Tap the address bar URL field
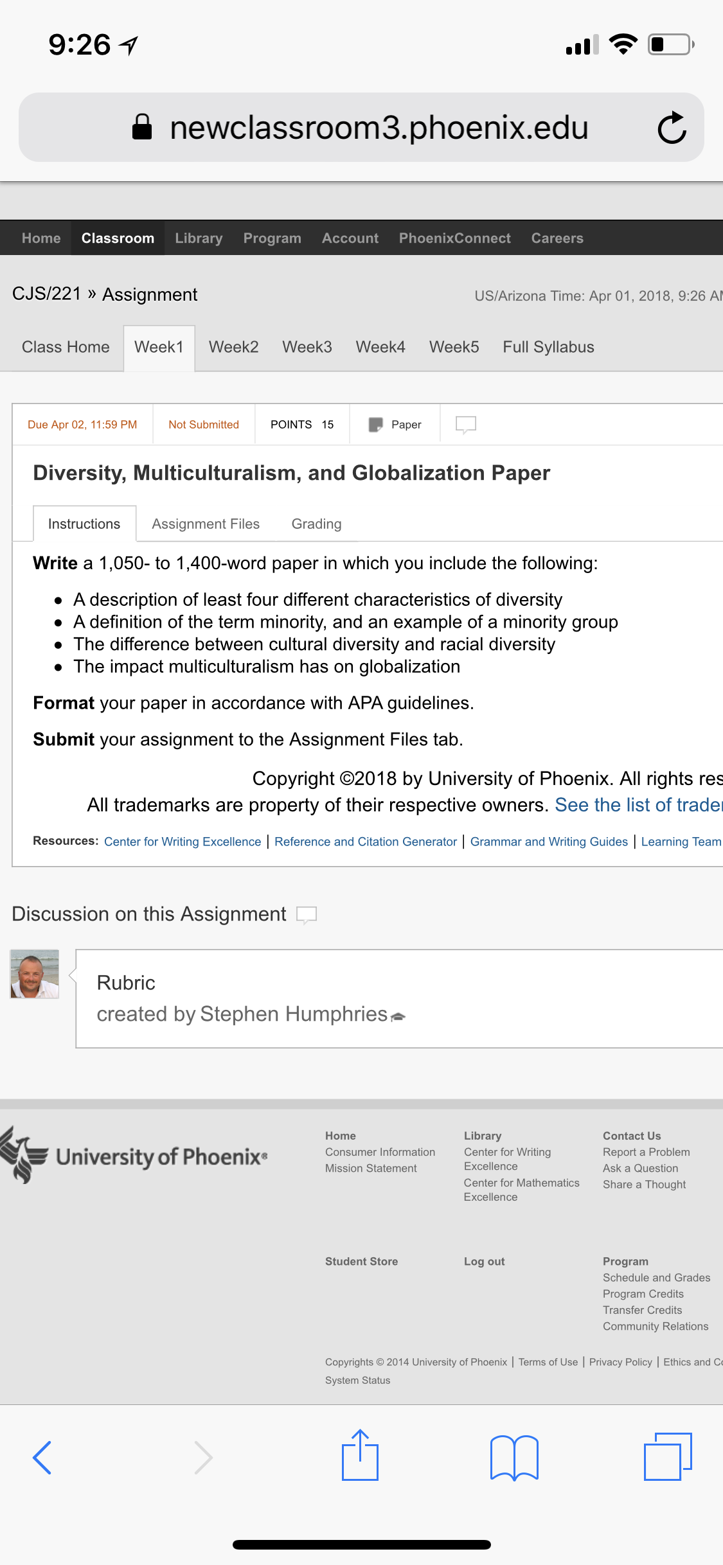This screenshot has width=723, height=1565. point(361,127)
